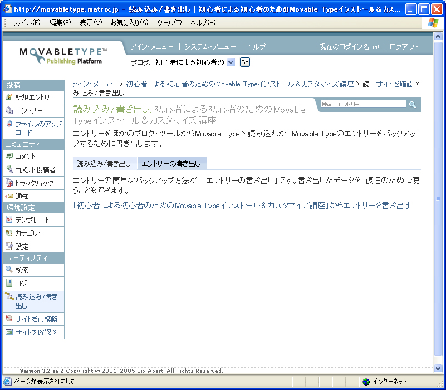Click the Templates (テンプレート) icon
This screenshot has height=390, width=446.
(9, 220)
